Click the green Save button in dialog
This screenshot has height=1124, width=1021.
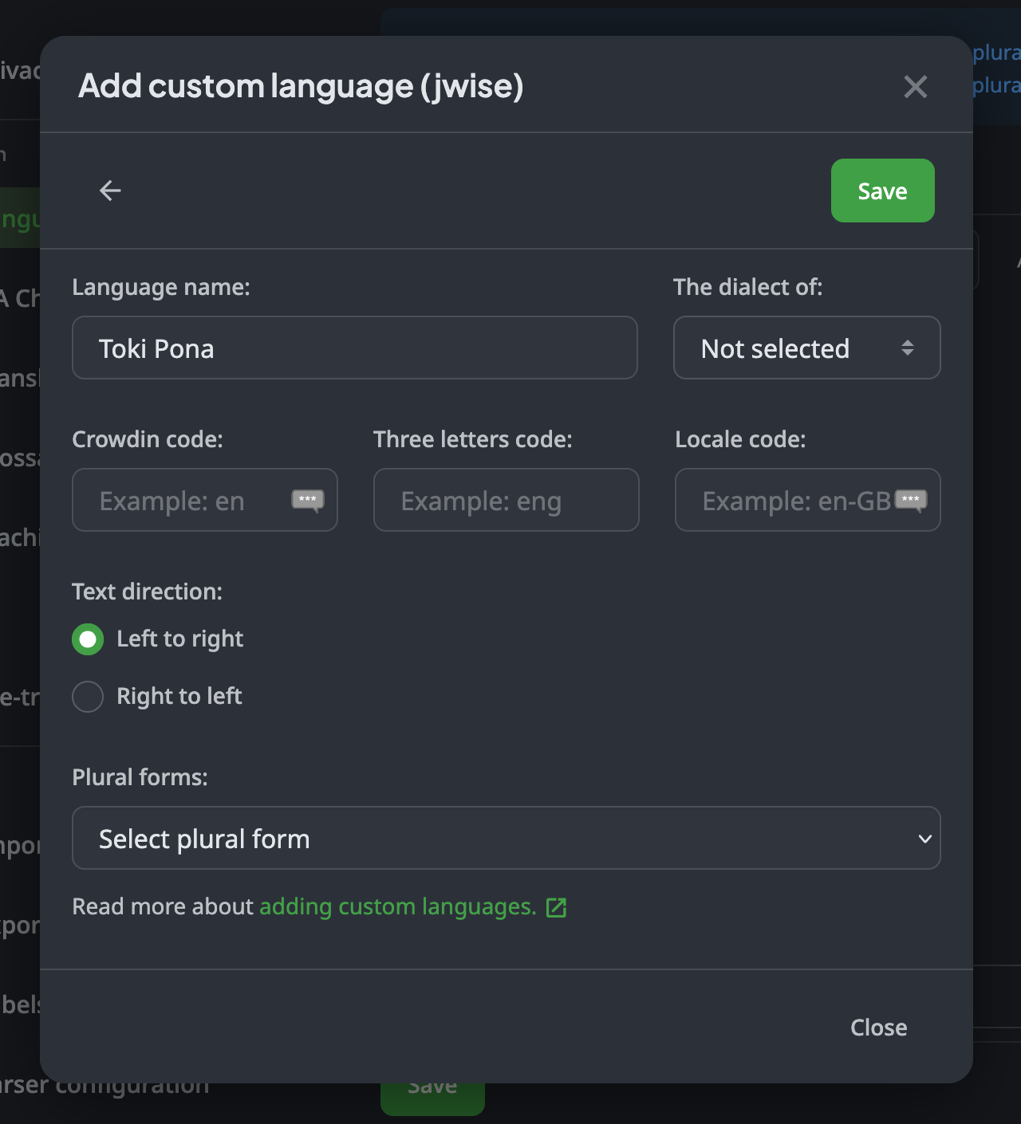[882, 191]
